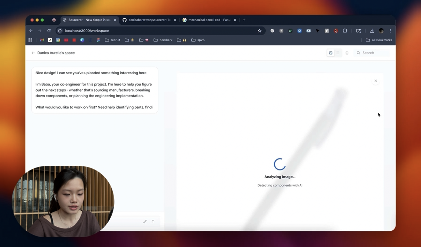The image size is (421, 247).
Task: Reload the page
Action: pyautogui.click(x=49, y=31)
